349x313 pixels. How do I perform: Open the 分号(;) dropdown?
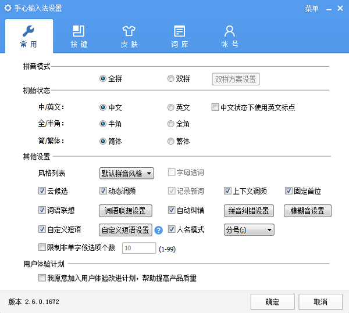click(249, 230)
